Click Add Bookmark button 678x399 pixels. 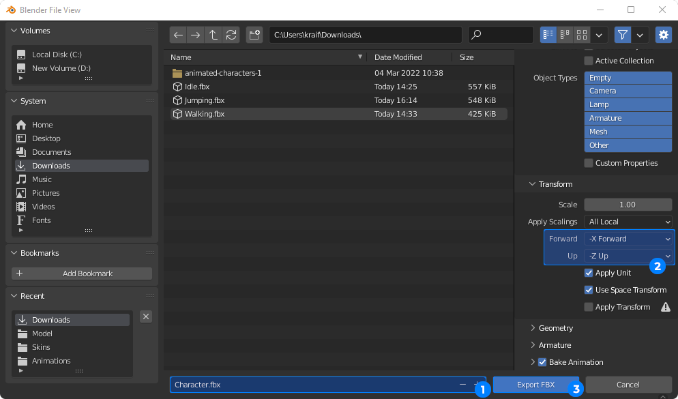pyautogui.click(x=82, y=274)
